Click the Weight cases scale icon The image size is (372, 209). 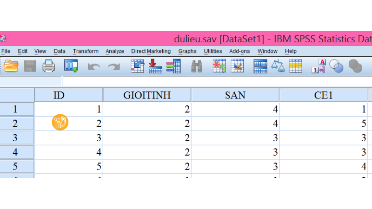click(278, 66)
